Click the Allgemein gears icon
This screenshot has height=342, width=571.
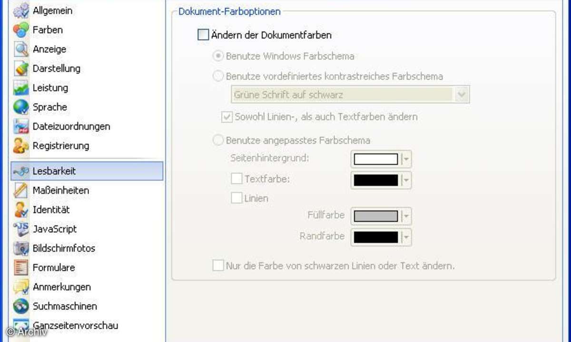[21, 10]
